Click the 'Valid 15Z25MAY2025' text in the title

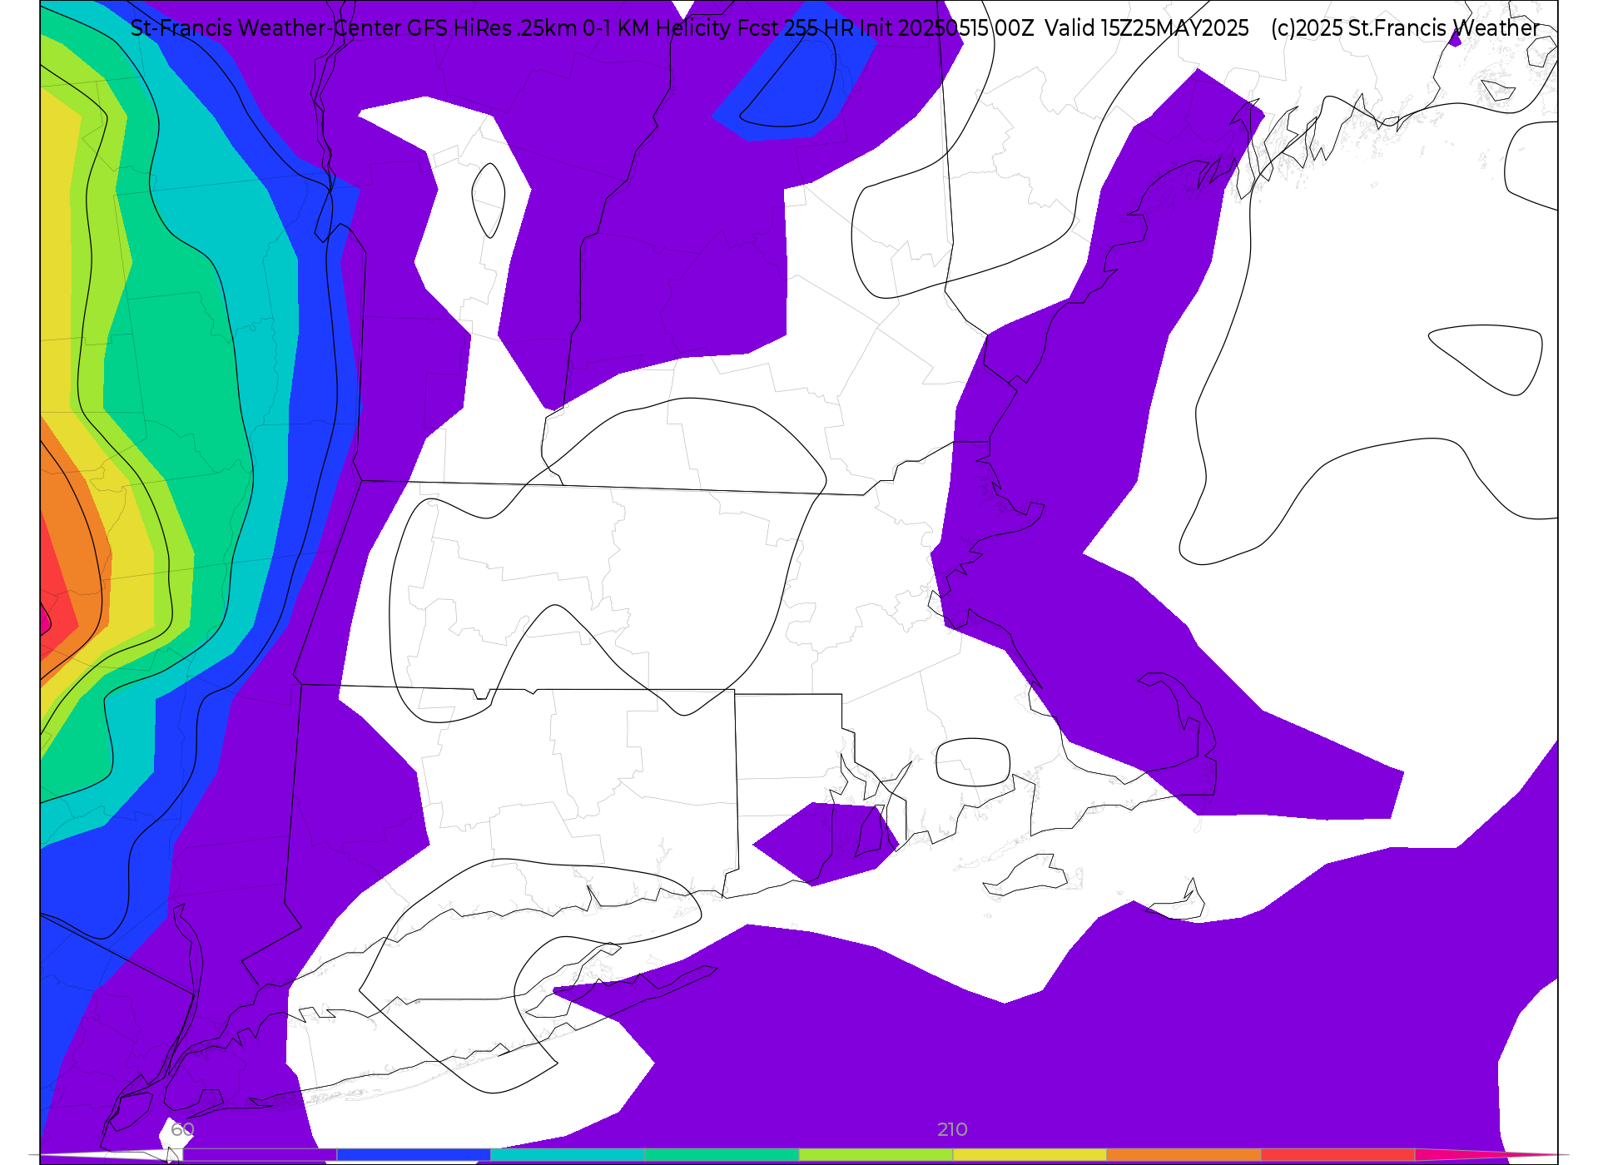1147,28
